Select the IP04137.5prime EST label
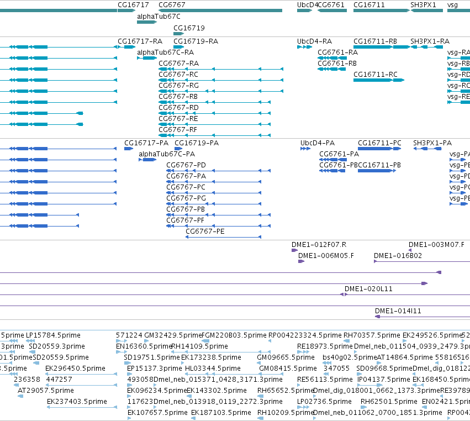The width and height of the screenshot is (470, 421). (x=384, y=380)
